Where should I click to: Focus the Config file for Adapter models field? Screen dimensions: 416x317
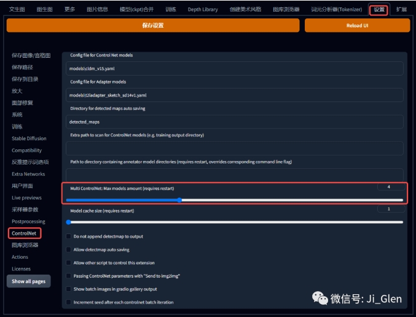point(234,95)
